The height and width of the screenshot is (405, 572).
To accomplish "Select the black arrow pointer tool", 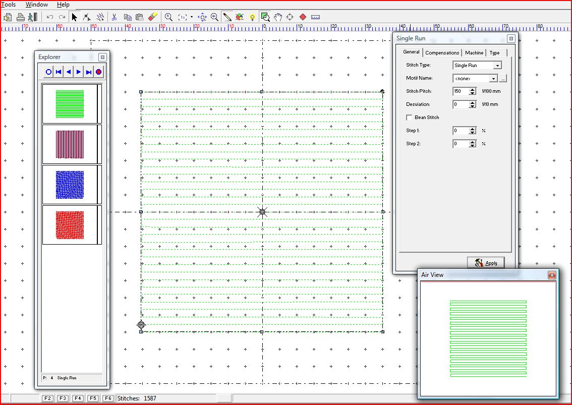I will 75,17.
